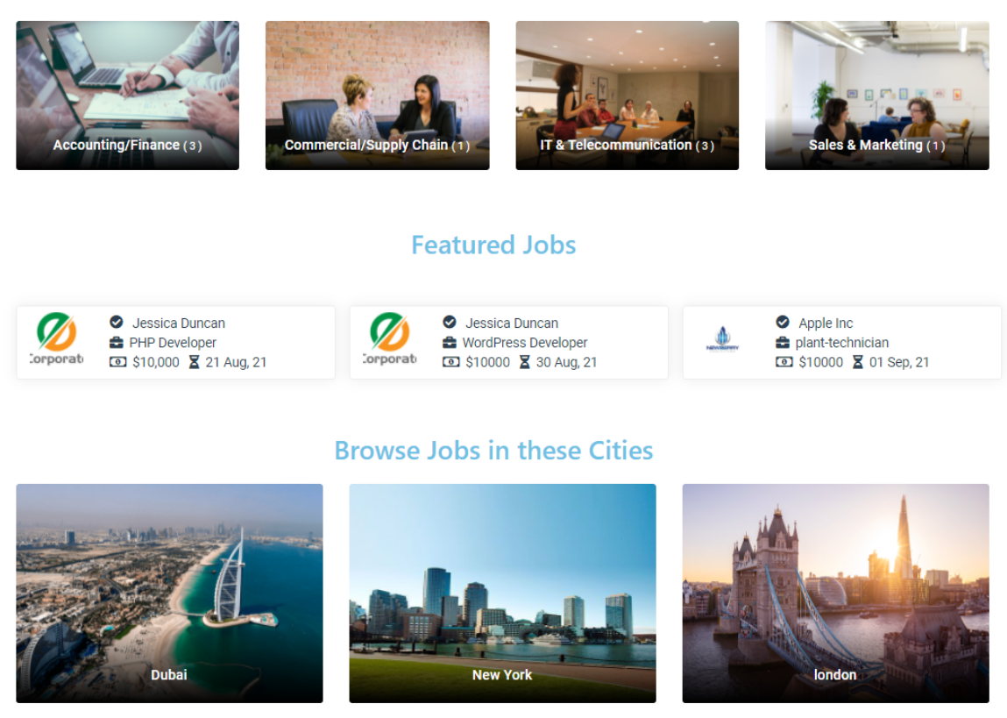Click the Commercial/Supply Chain (1) label
Image resolution: width=1007 pixels, height=718 pixels.
[377, 146]
